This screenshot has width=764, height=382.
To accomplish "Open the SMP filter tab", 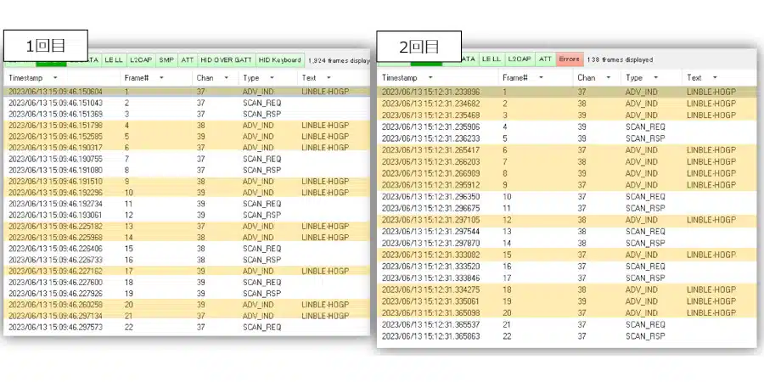I will pyautogui.click(x=166, y=60).
